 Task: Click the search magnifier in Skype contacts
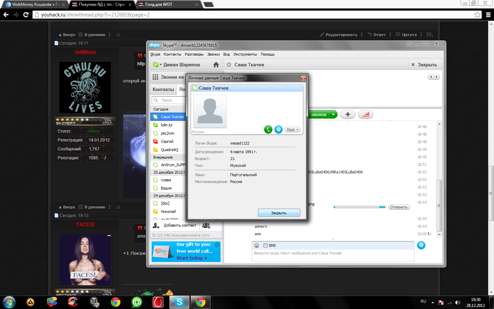pos(156,100)
